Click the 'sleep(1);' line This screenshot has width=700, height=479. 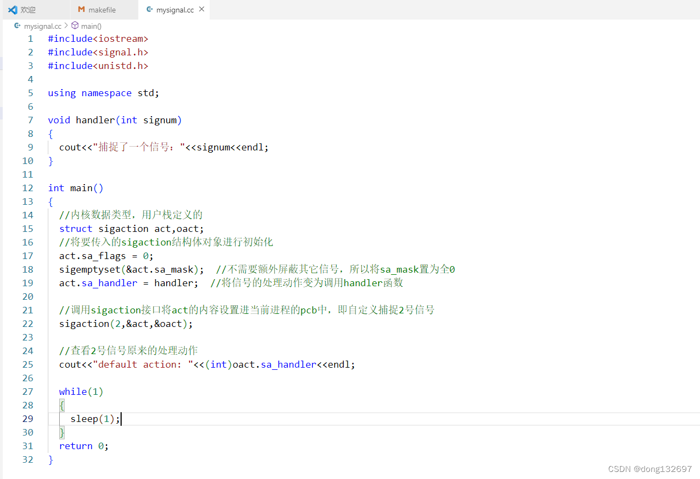tap(95, 419)
